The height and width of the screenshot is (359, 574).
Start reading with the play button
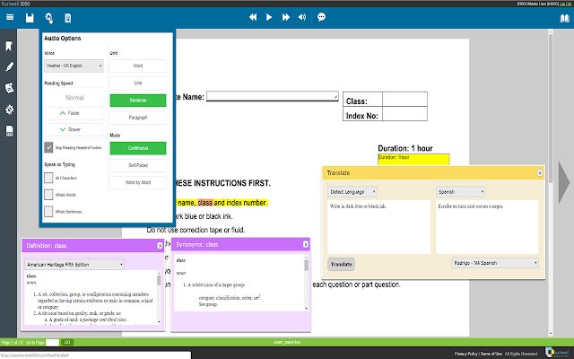click(x=269, y=17)
